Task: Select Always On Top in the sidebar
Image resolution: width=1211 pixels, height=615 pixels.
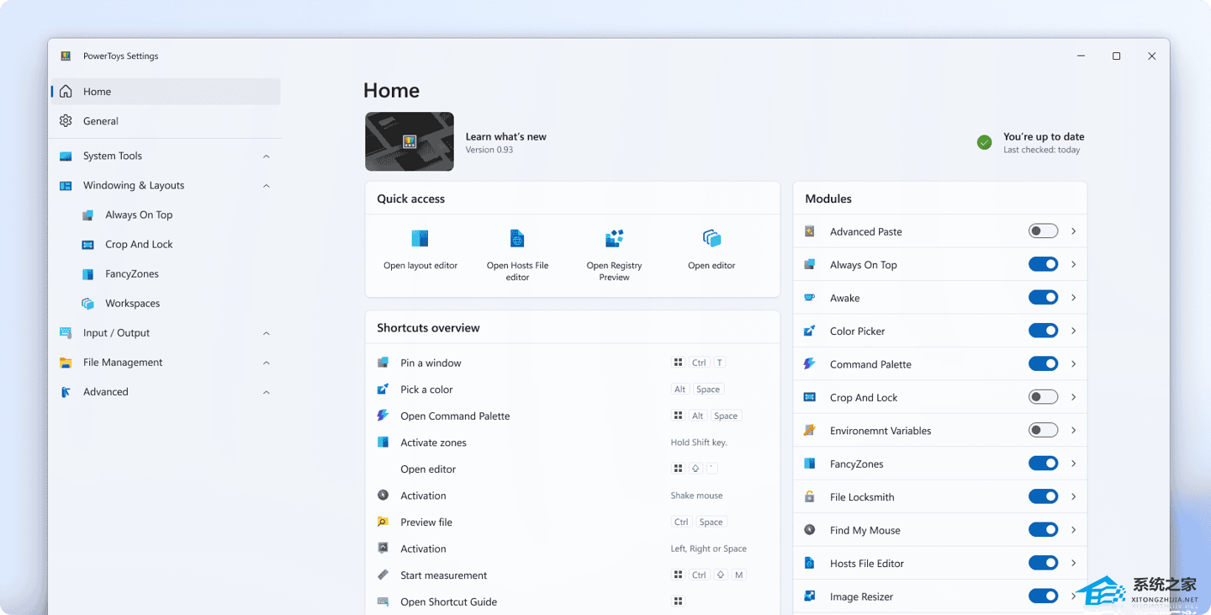Action: (x=139, y=215)
